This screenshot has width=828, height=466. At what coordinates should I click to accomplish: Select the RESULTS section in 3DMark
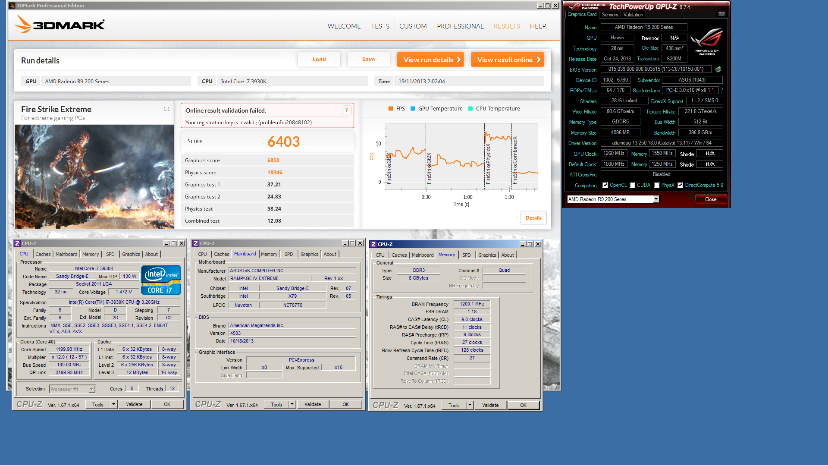(x=507, y=26)
